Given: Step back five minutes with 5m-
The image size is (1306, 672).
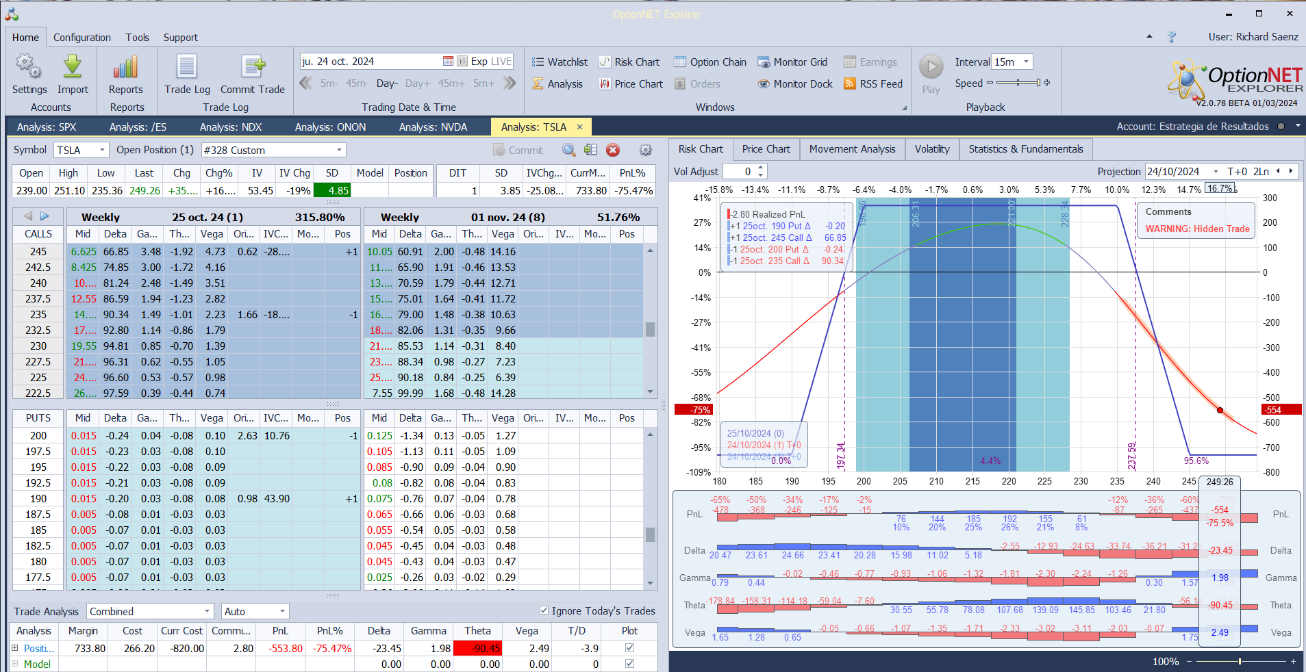Looking at the screenshot, I should pos(329,83).
